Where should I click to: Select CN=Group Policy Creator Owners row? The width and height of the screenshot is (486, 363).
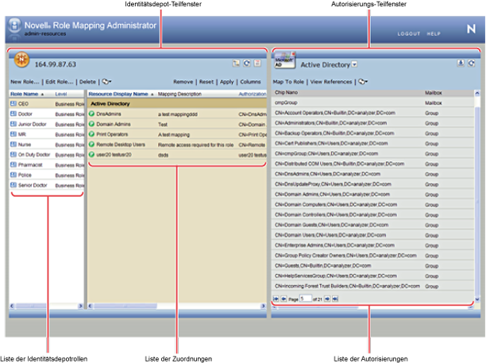(373, 256)
